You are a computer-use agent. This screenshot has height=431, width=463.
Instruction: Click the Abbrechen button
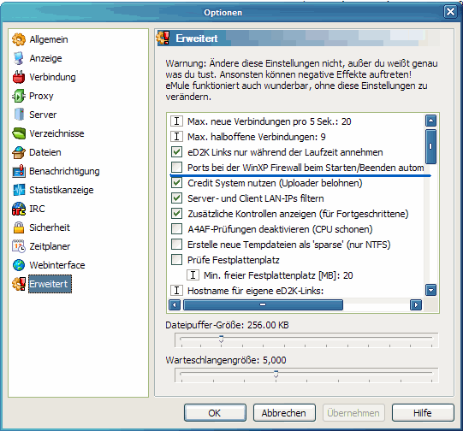pos(284,413)
